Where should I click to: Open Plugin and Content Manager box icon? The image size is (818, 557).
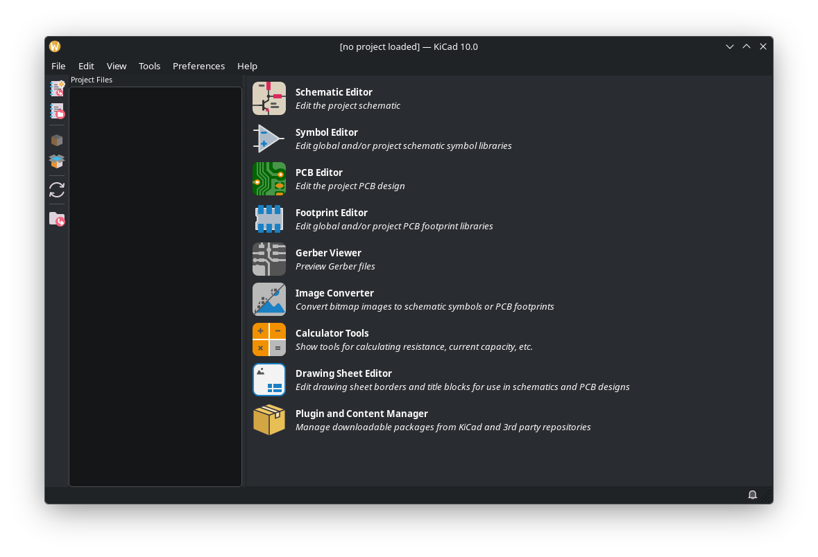[x=269, y=419]
